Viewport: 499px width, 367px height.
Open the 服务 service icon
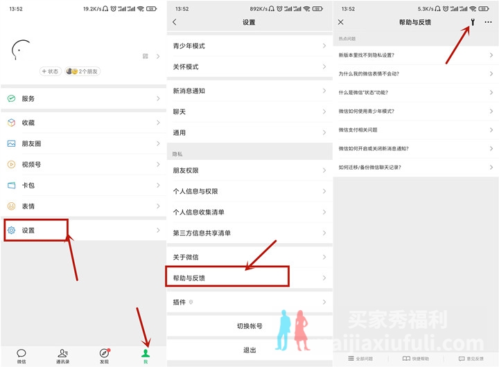coord(12,98)
